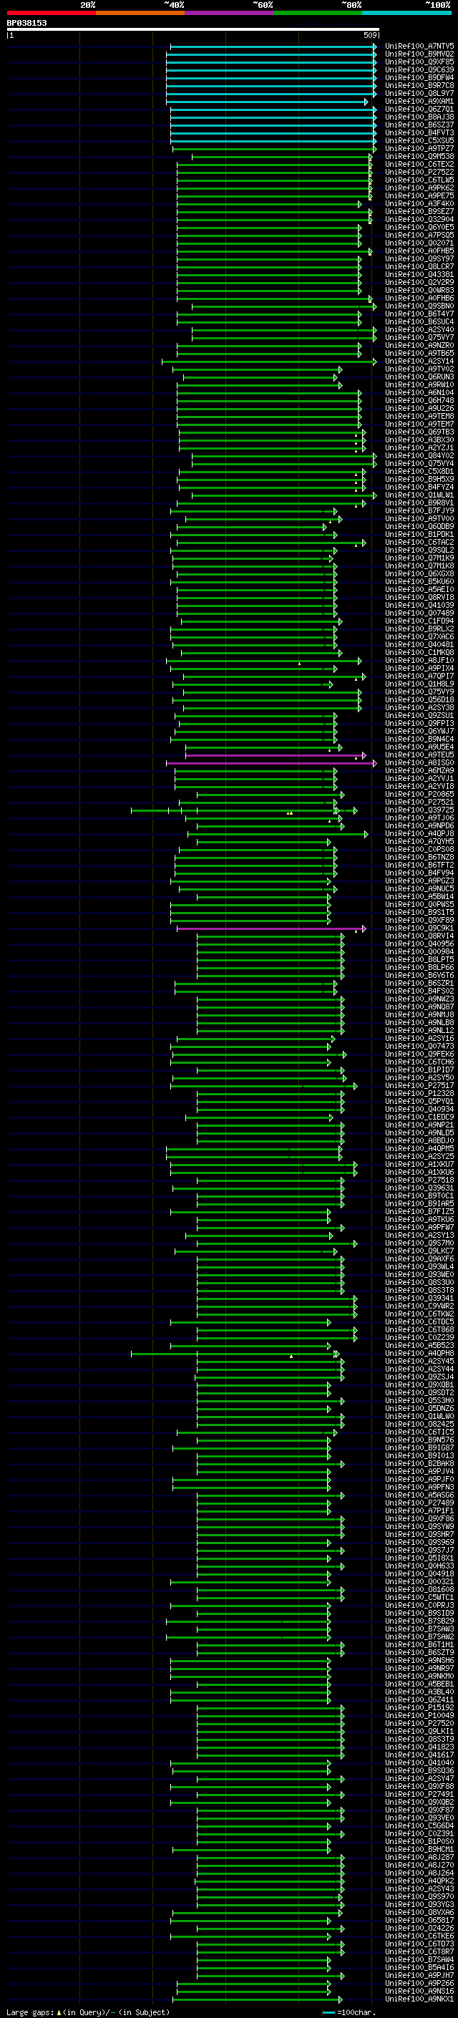Select label UniRef100_A2SY14
Screen dimensions: 458x2018
pyautogui.click(x=419, y=361)
